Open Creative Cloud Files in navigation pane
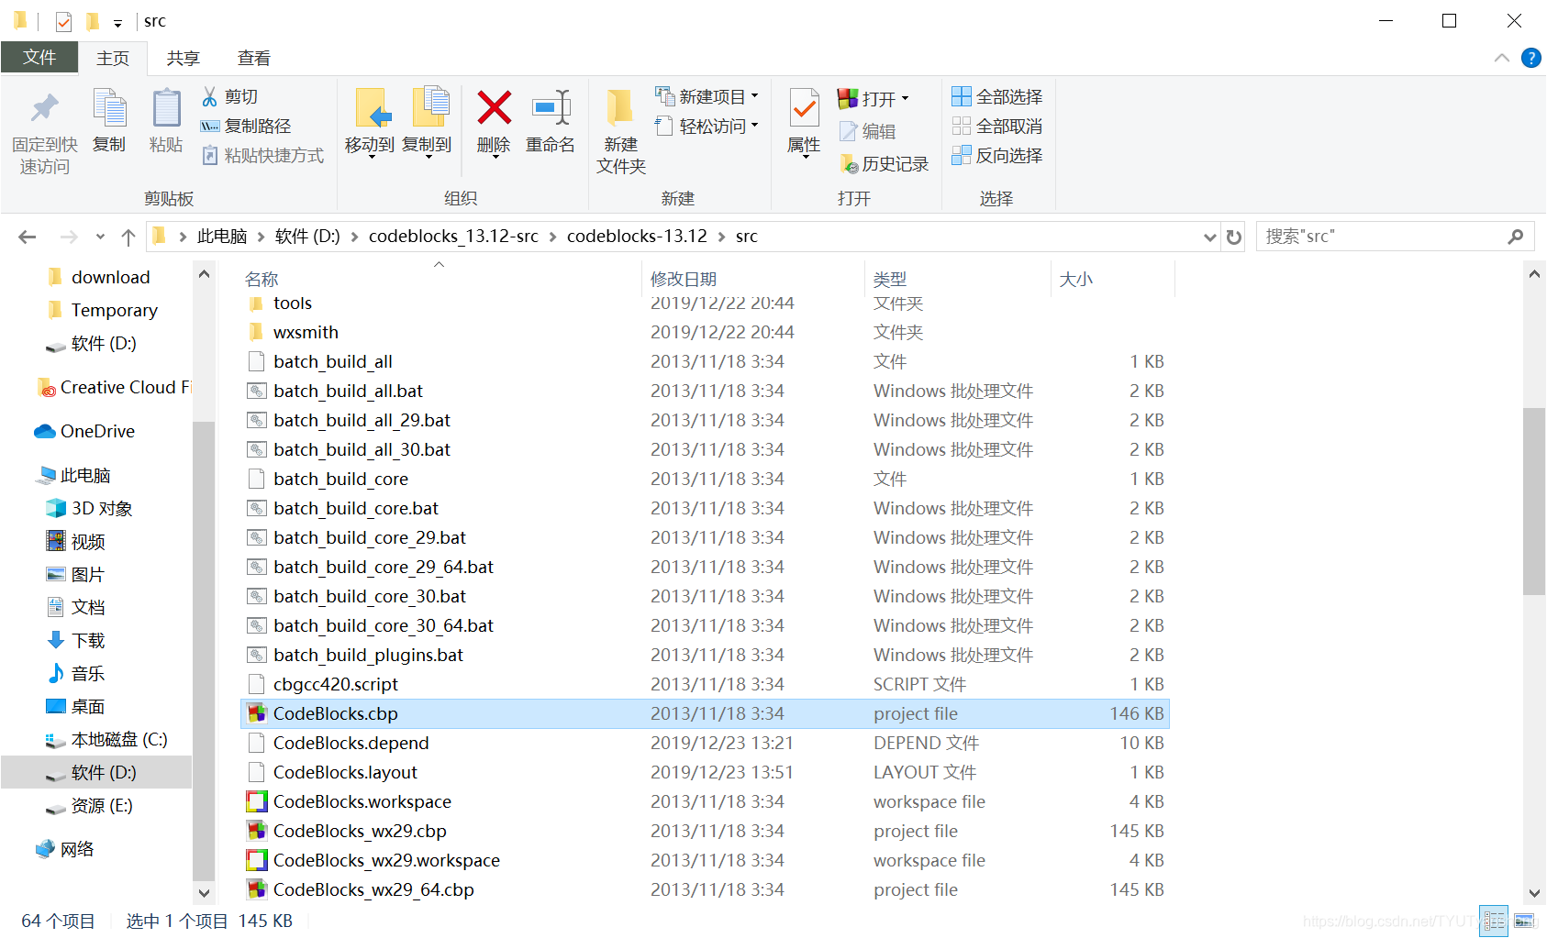Screen dimensions: 1547x938 [113, 387]
